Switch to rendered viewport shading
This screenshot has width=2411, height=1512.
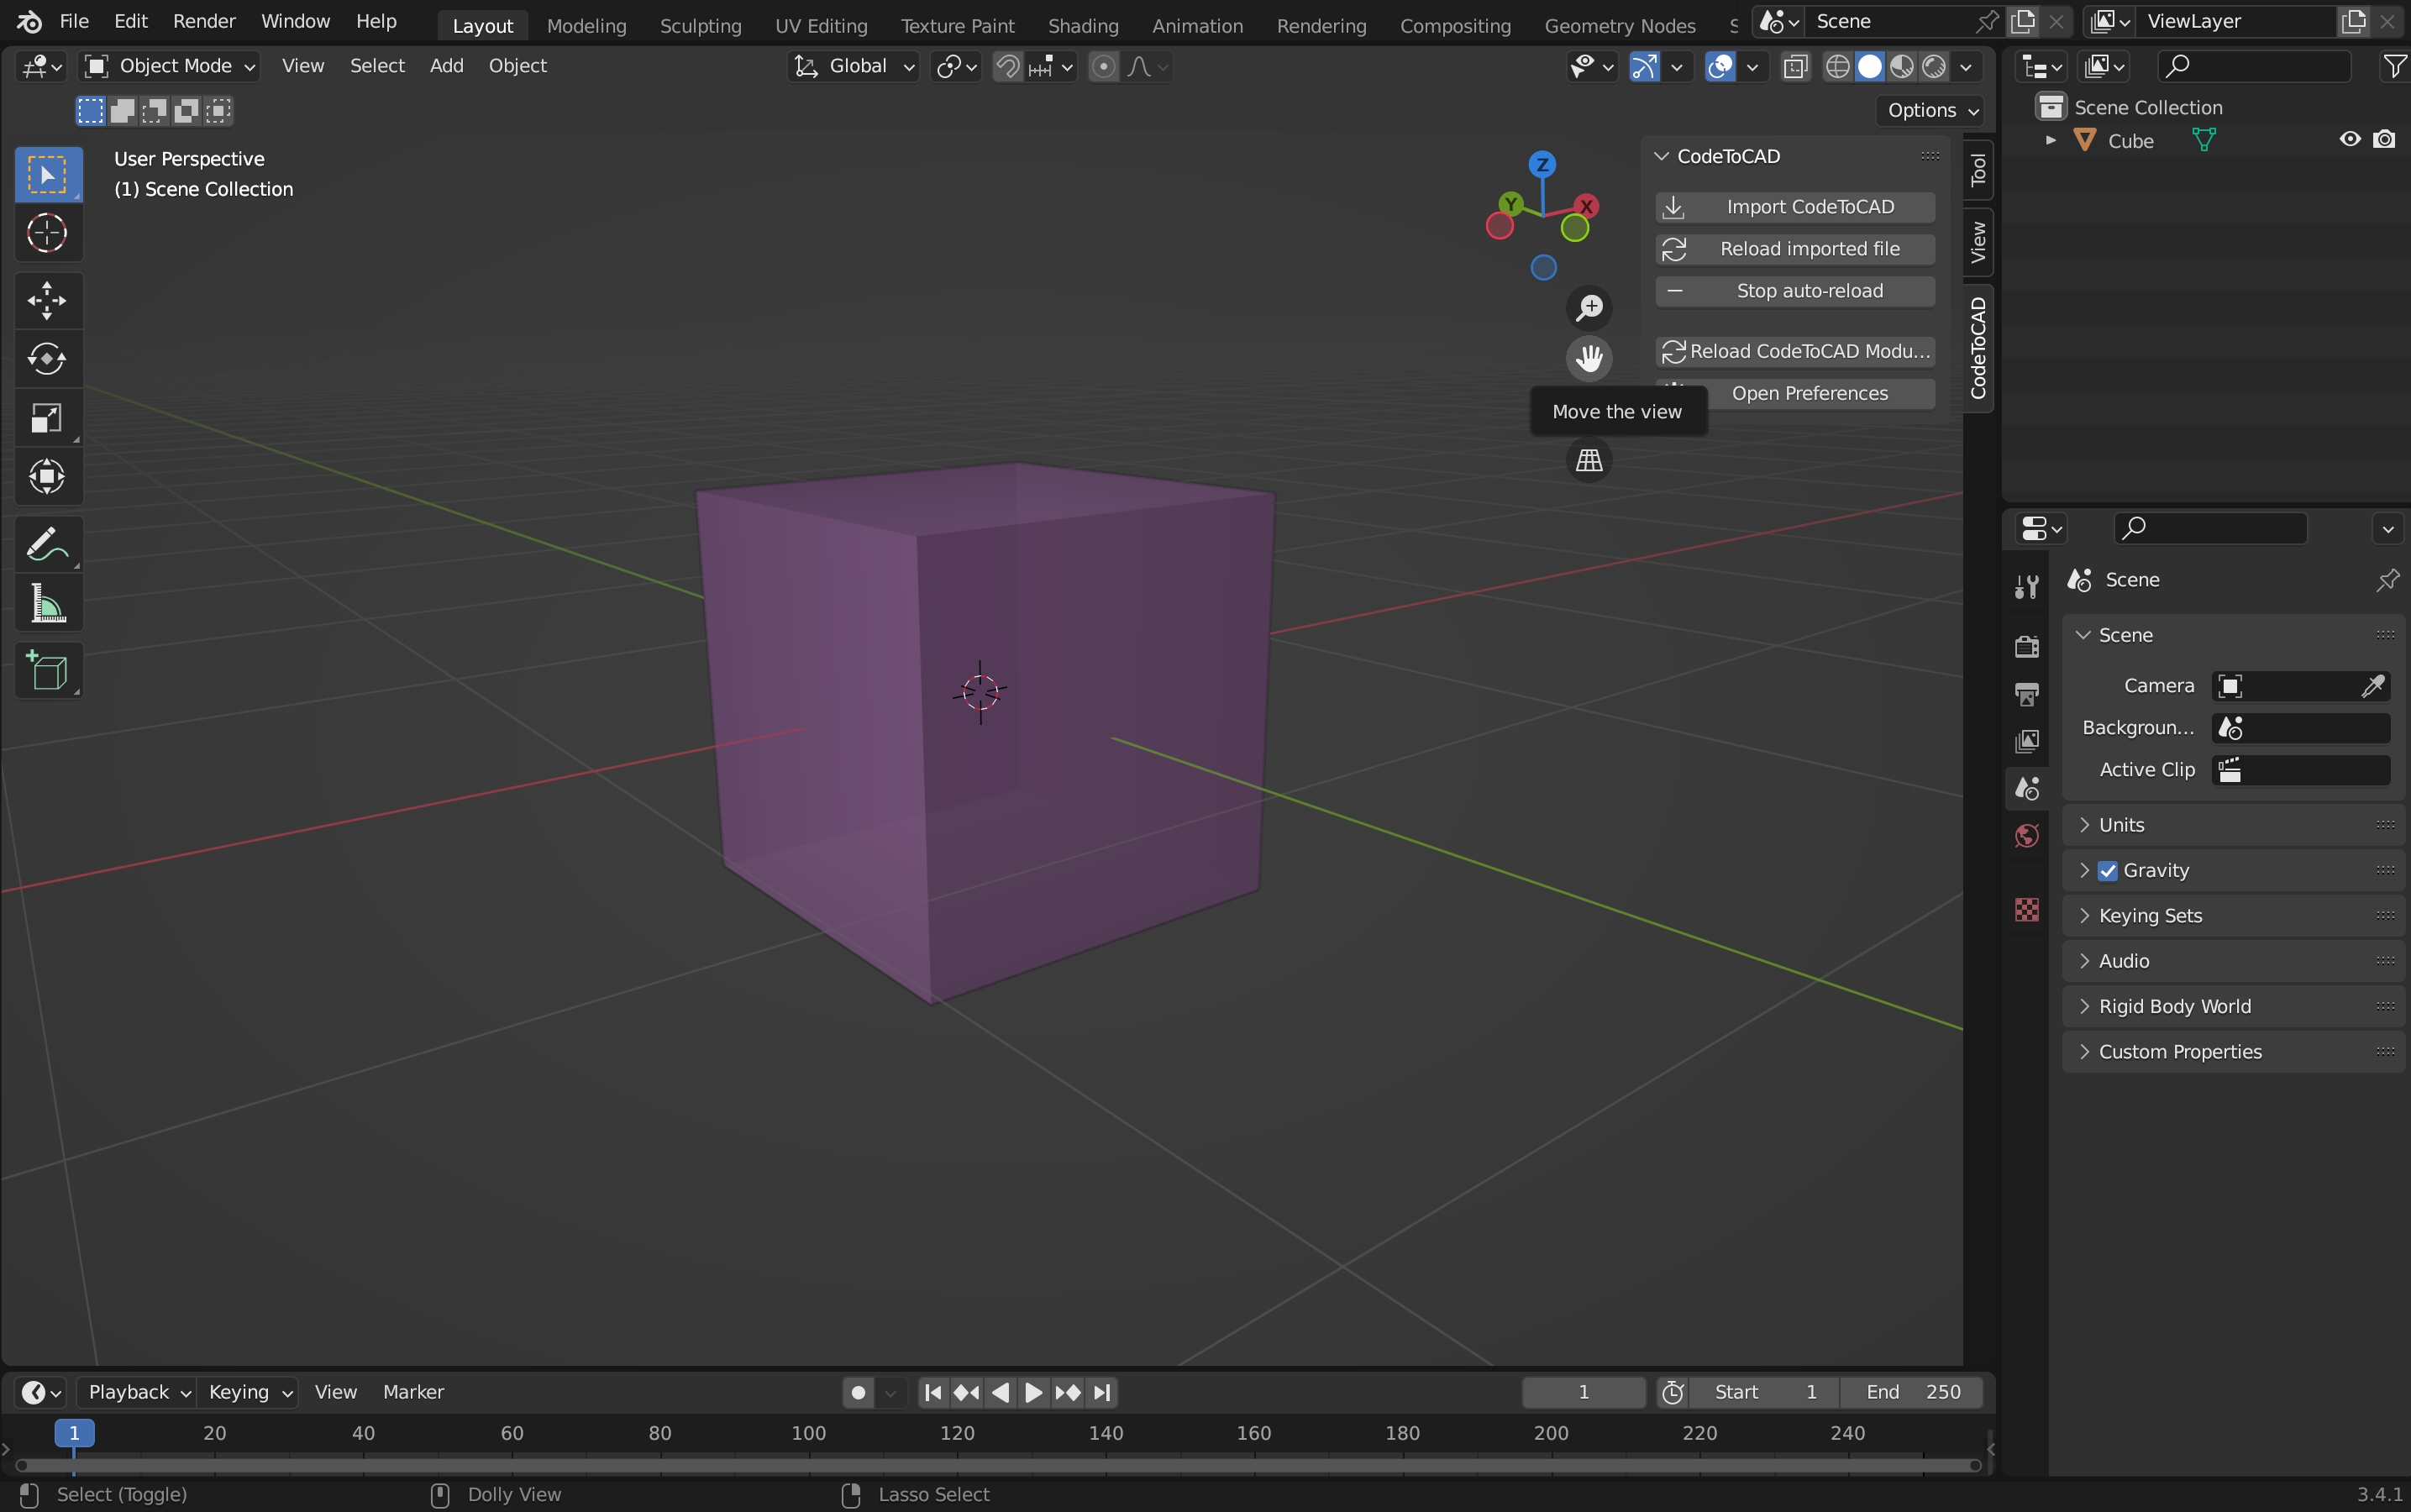click(x=1934, y=67)
